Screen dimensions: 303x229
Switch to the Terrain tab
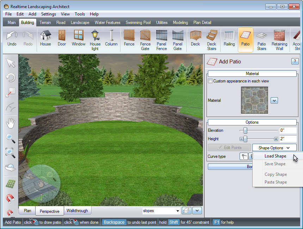point(45,23)
